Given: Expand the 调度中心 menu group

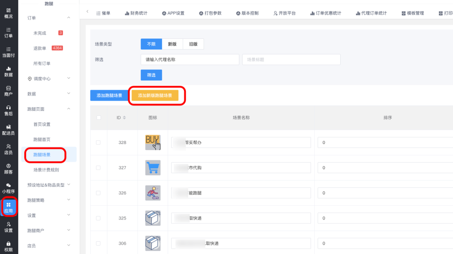Looking at the screenshot, I should pos(49,79).
